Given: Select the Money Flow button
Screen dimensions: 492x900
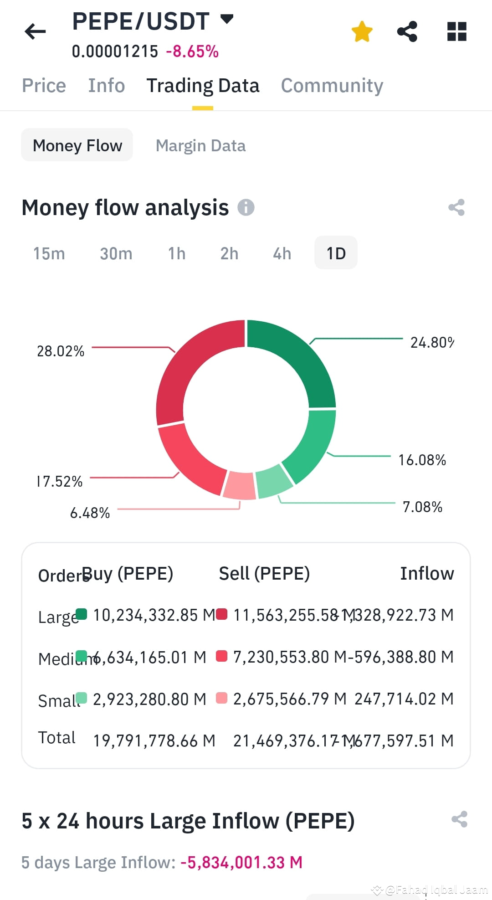Looking at the screenshot, I should [77, 145].
